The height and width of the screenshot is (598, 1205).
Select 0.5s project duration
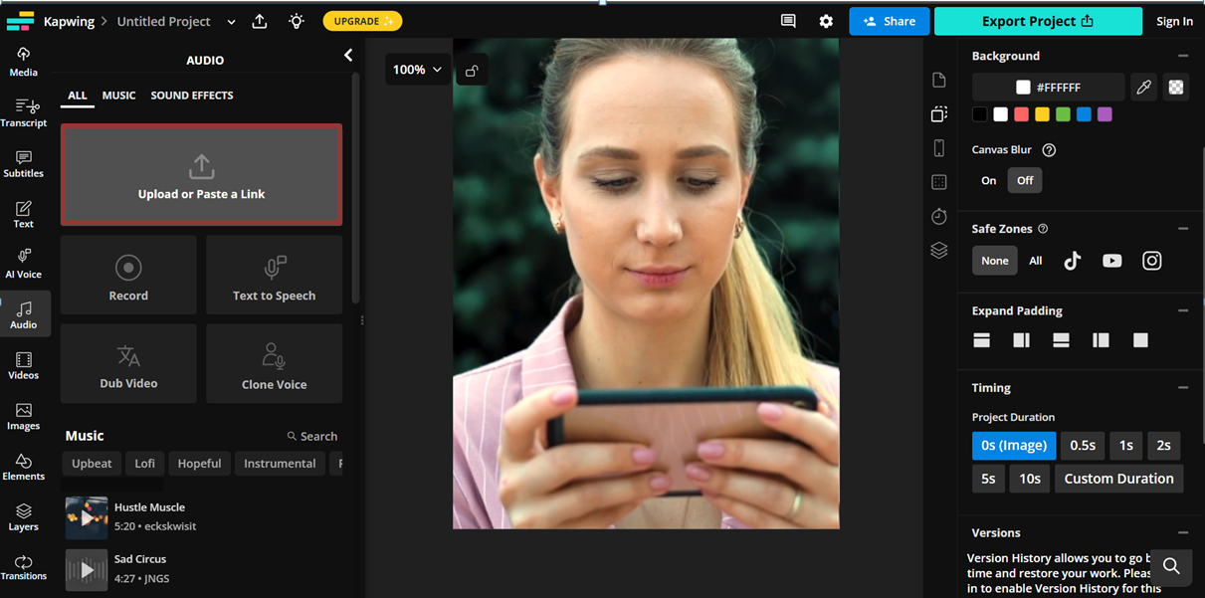(1083, 446)
